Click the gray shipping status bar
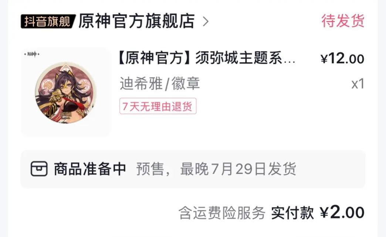The height and width of the screenshot is (237, 386). click(x=193, y=169)
